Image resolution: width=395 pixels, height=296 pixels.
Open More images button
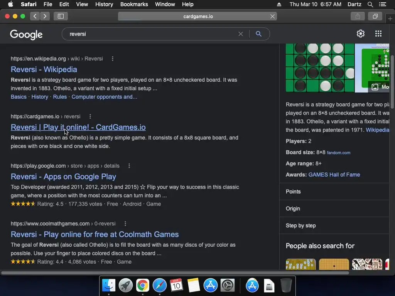click(x=379, y=87)
